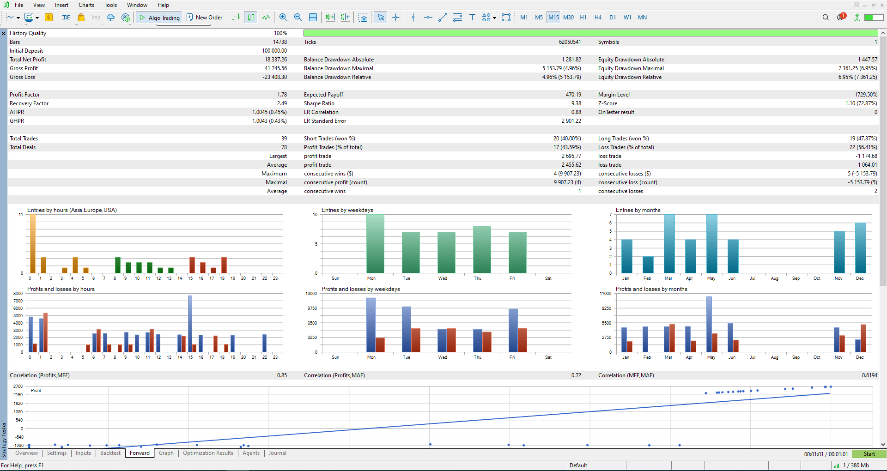The width and height of the screenshot is (887, 471).
Task: Switch to the Inputs tab
Action: tap(83, 453)
